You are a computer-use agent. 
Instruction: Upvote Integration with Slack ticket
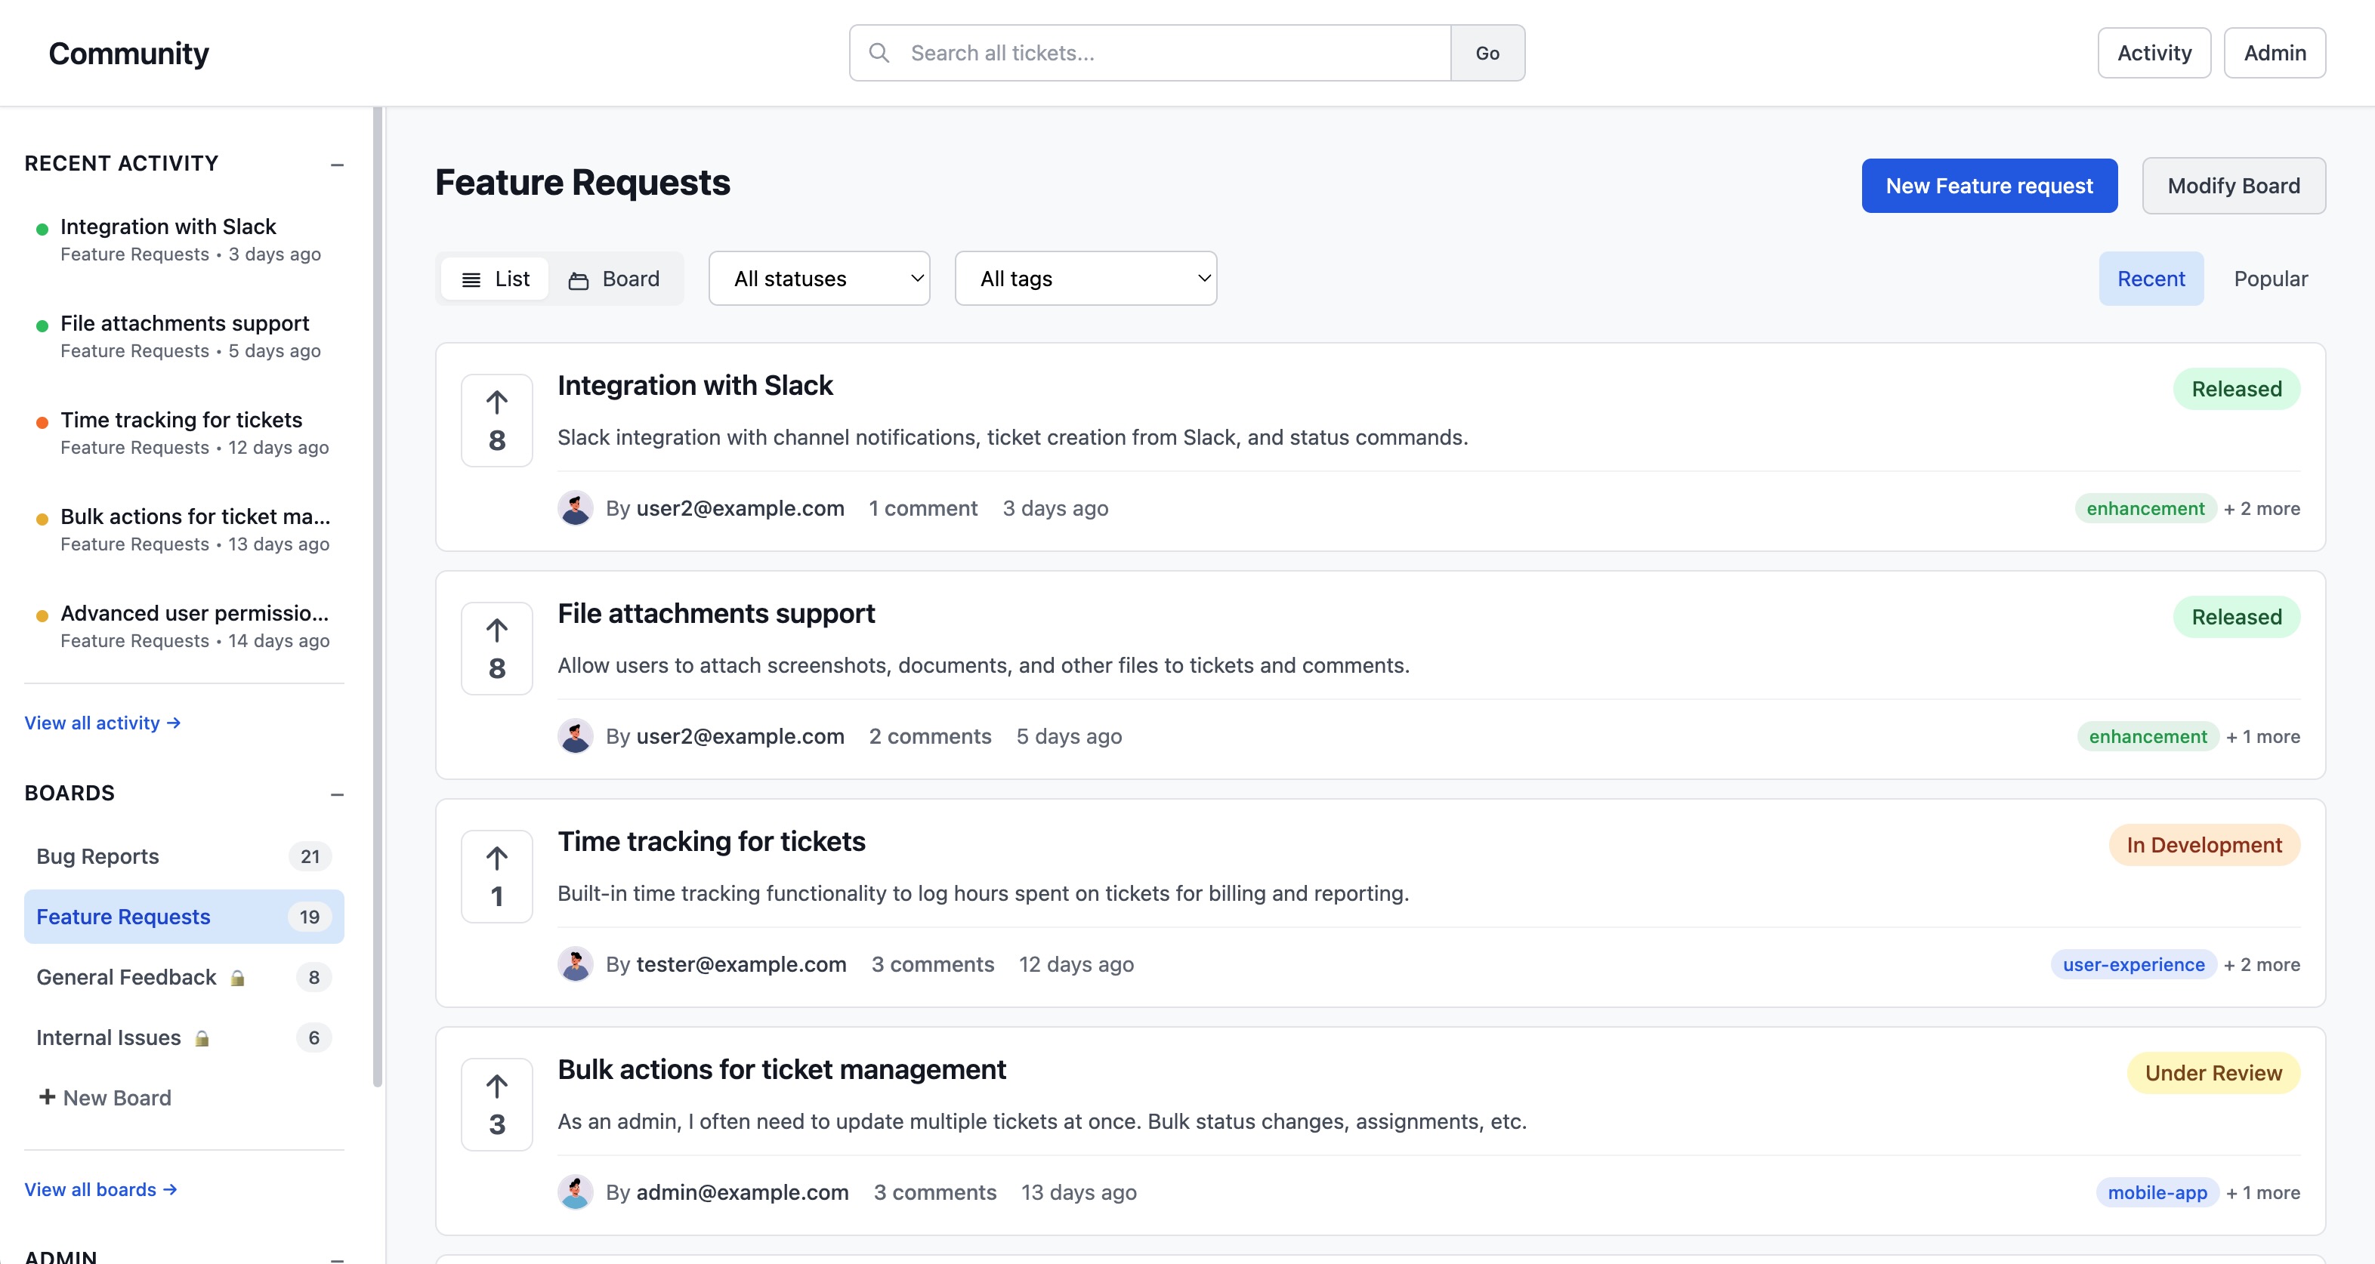pos(497,420)
